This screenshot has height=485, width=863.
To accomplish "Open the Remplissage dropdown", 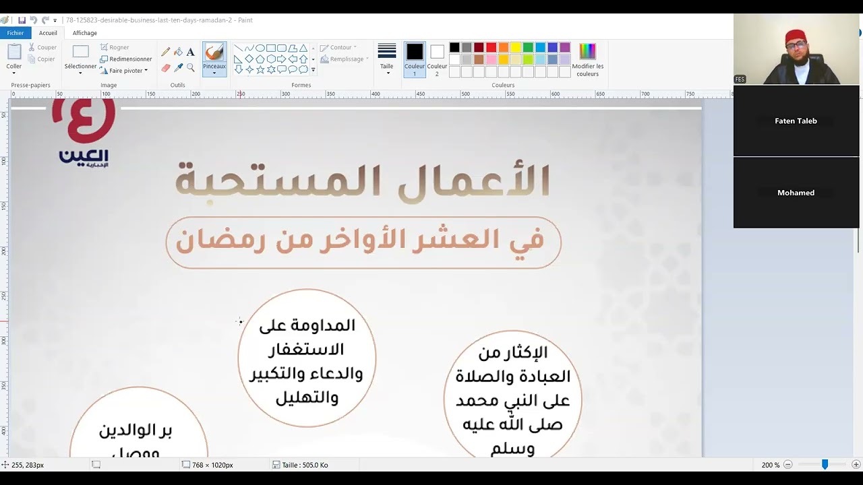I will point(345,59).
